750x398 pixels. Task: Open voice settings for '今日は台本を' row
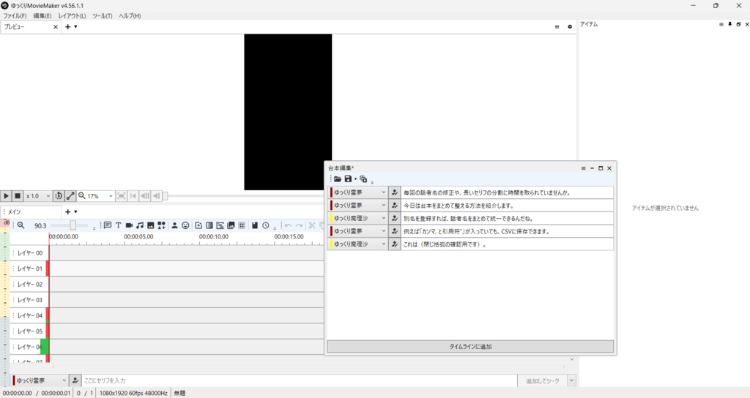tap(395, 206)
